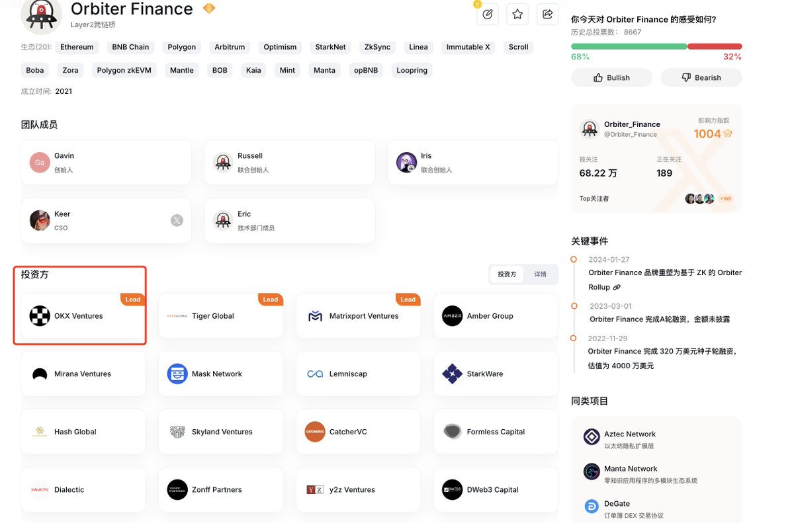
Task: Click the StarkNet ecosystem tag
Action: coord(330,47)
